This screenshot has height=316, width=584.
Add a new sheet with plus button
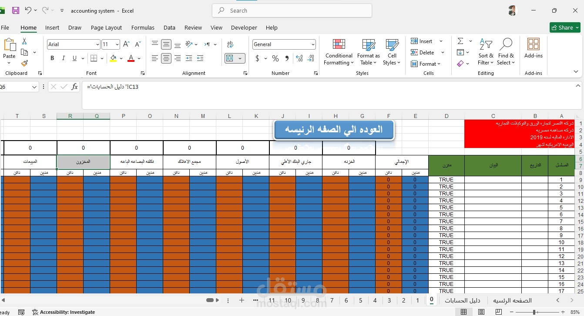pos(242,300)
